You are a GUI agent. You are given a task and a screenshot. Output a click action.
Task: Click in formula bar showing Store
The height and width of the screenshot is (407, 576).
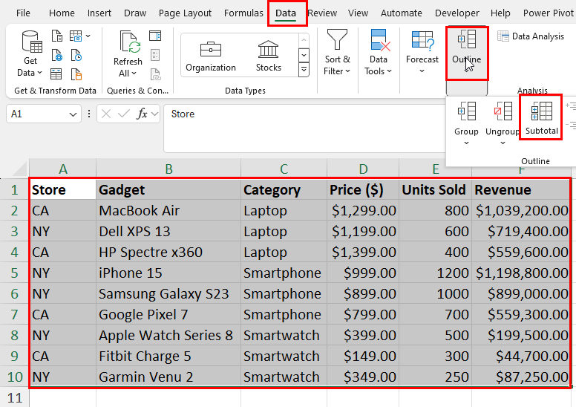coord(305,128)
